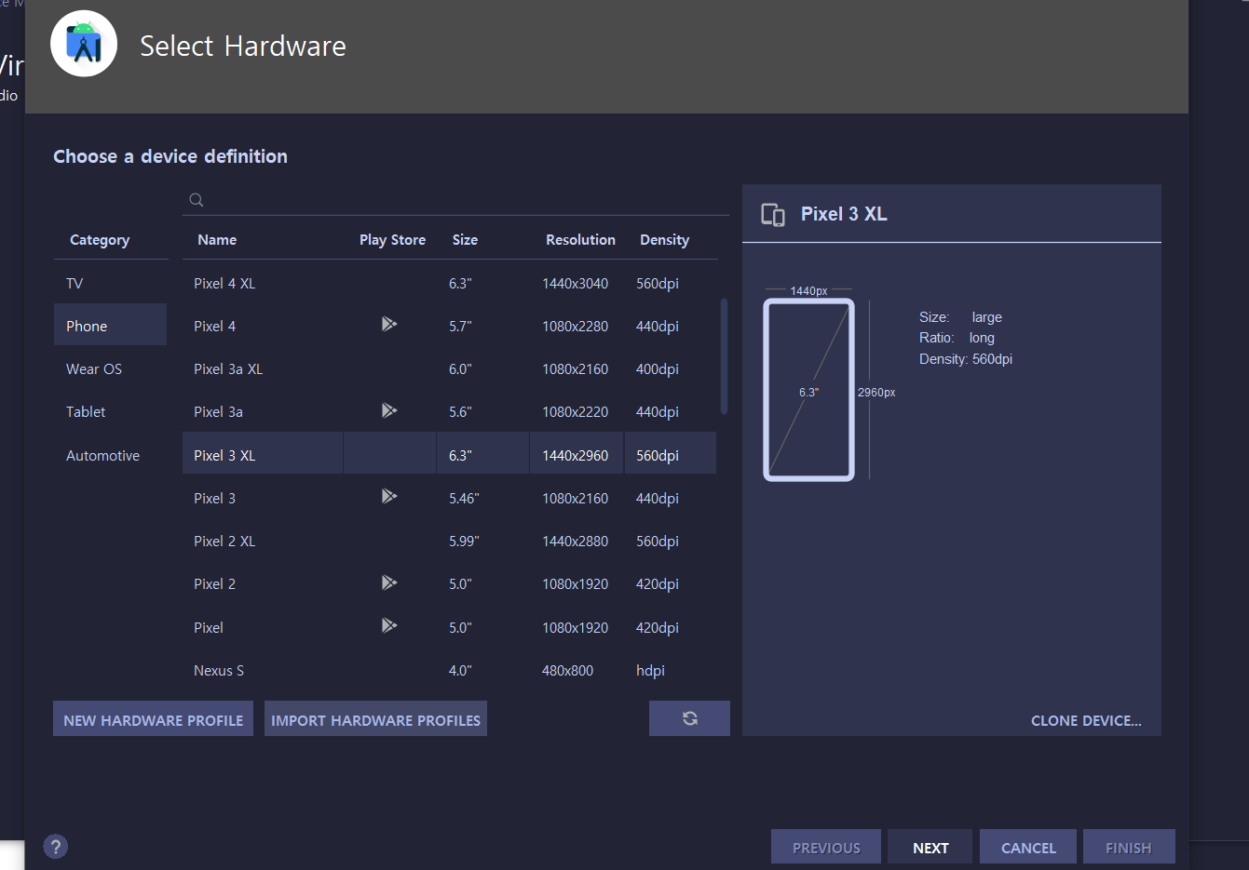Viewport: 1249px width, 870px height.
Task: Select the TV category
Action: (x=75, y=282)
